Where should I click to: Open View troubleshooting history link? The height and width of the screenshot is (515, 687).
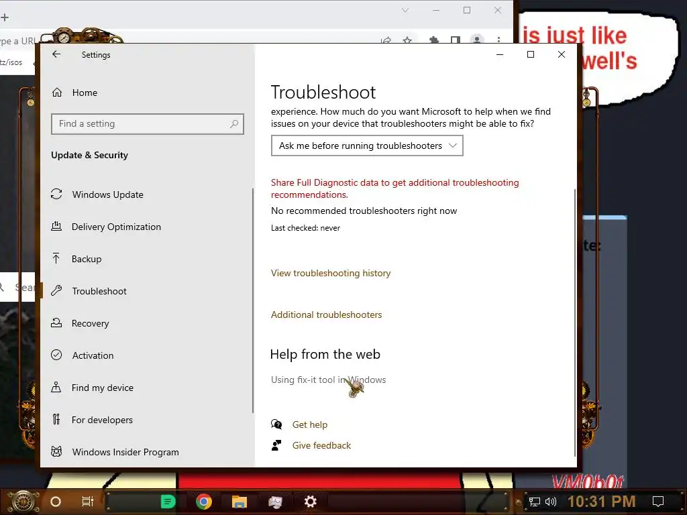point(330,274)
